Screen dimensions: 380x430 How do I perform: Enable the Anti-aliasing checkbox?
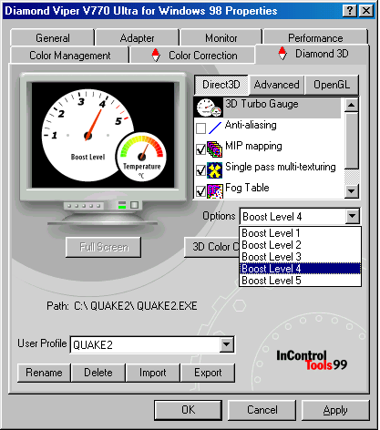(200, 128)
